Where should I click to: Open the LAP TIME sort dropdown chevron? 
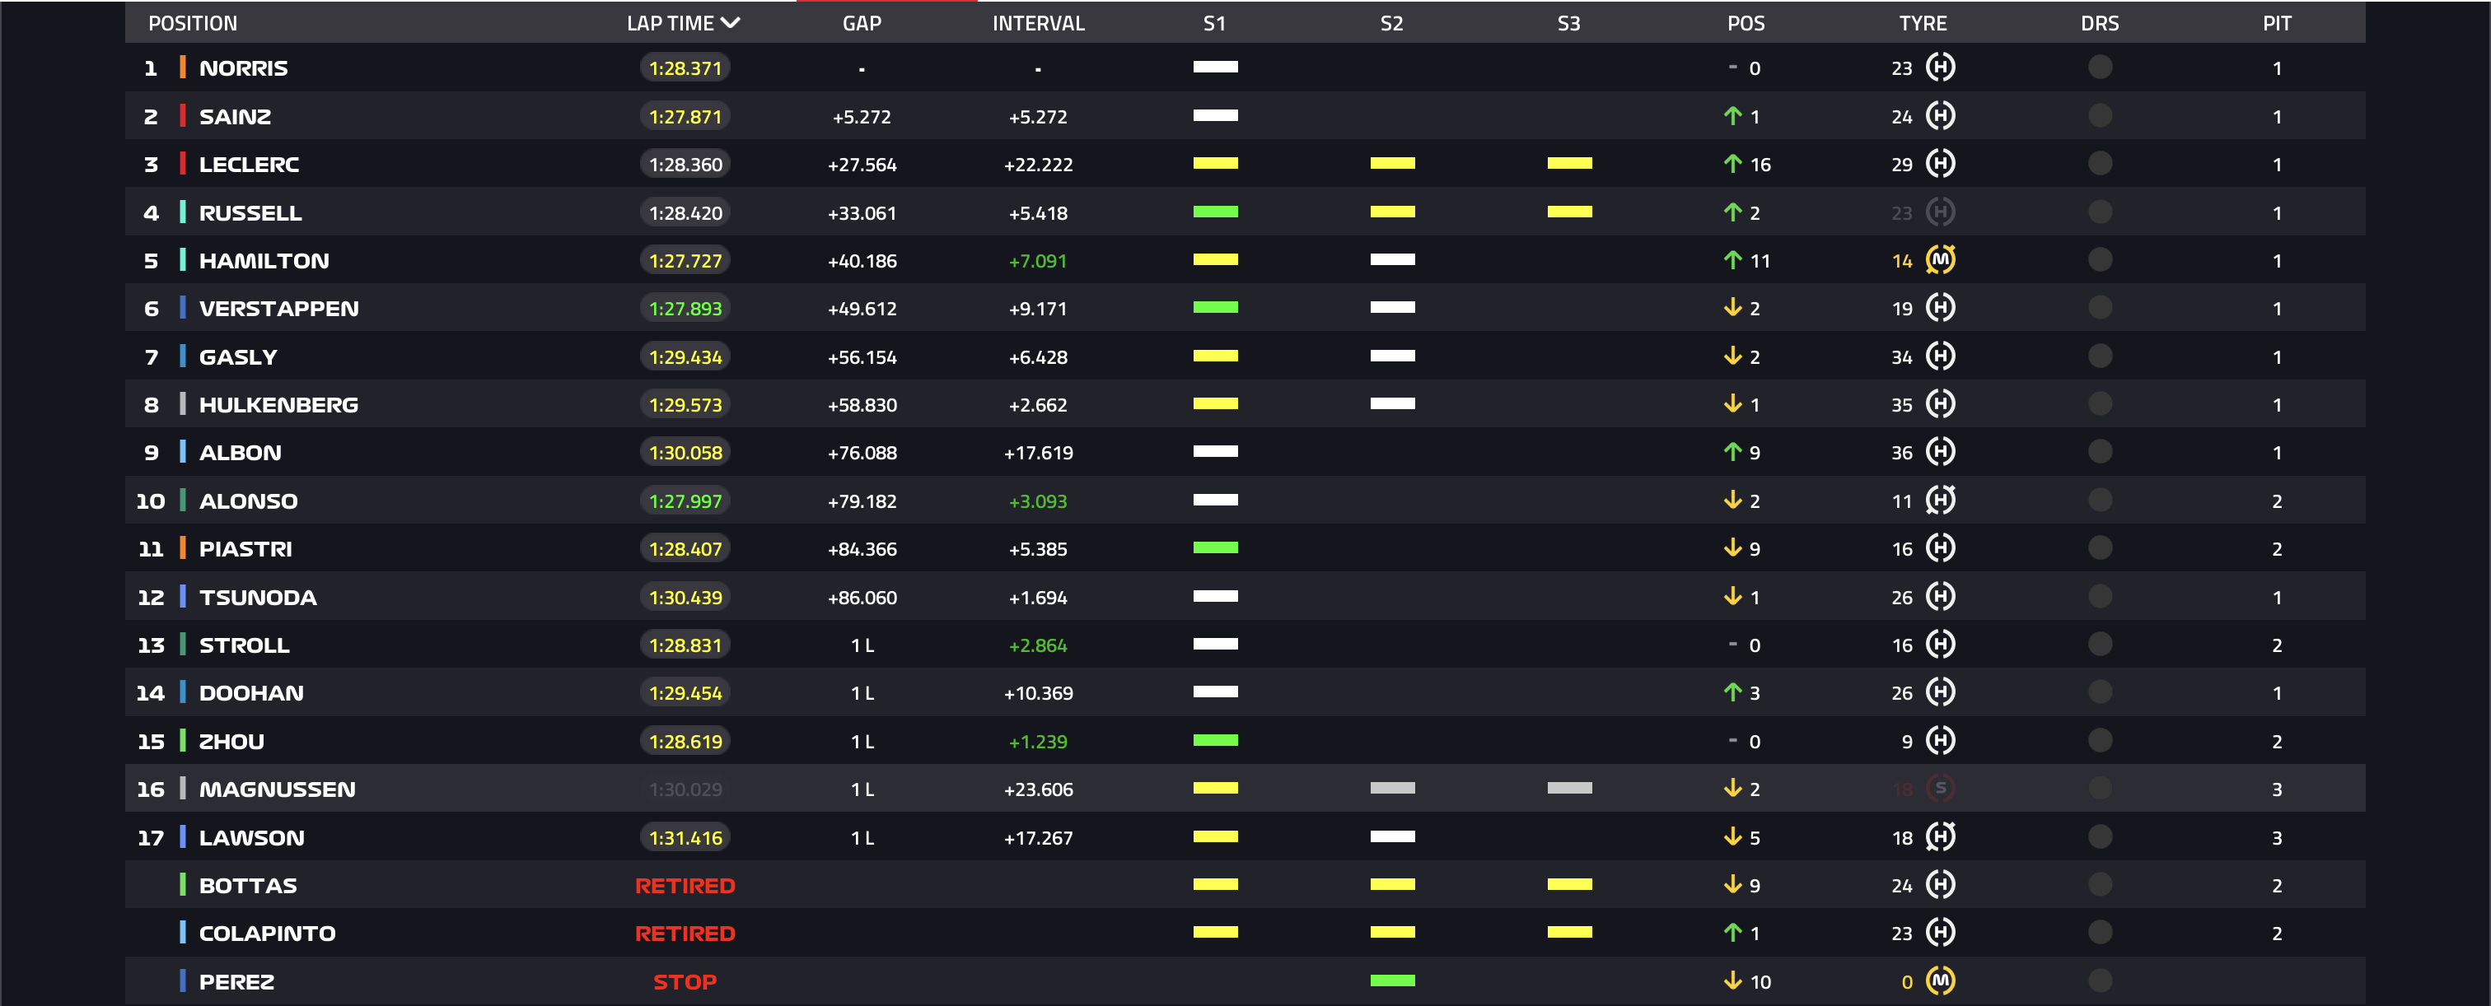(731, 23)
